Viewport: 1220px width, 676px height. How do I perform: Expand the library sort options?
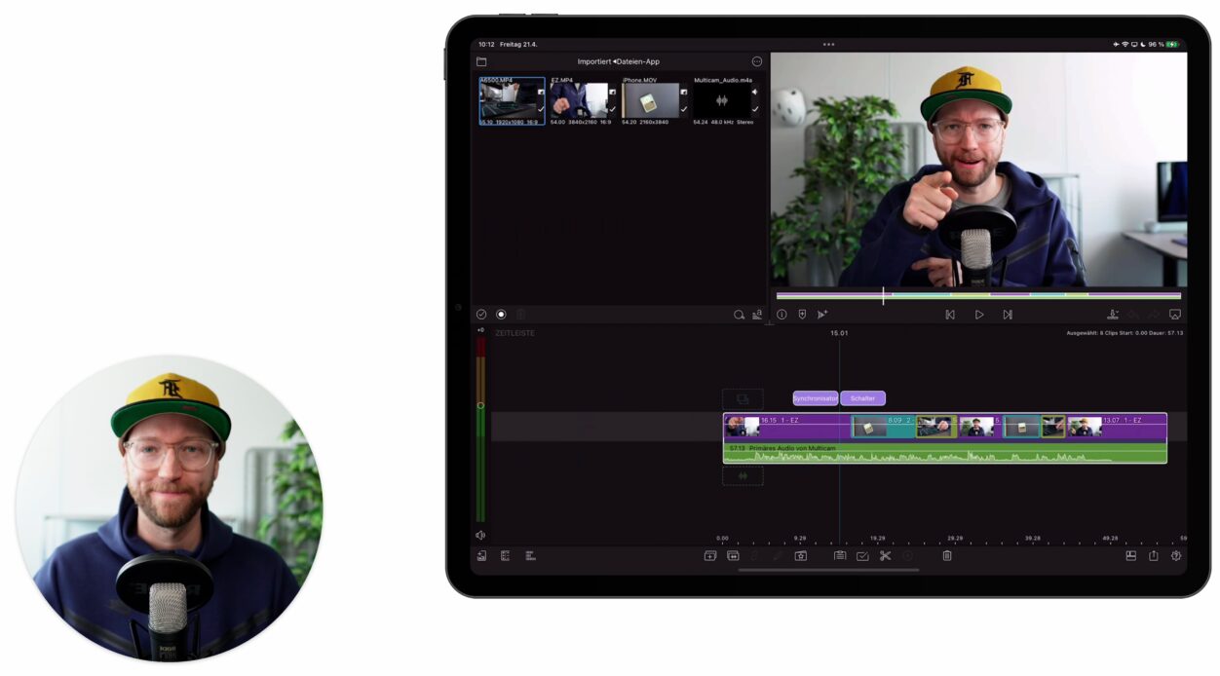tap(757, 315)
